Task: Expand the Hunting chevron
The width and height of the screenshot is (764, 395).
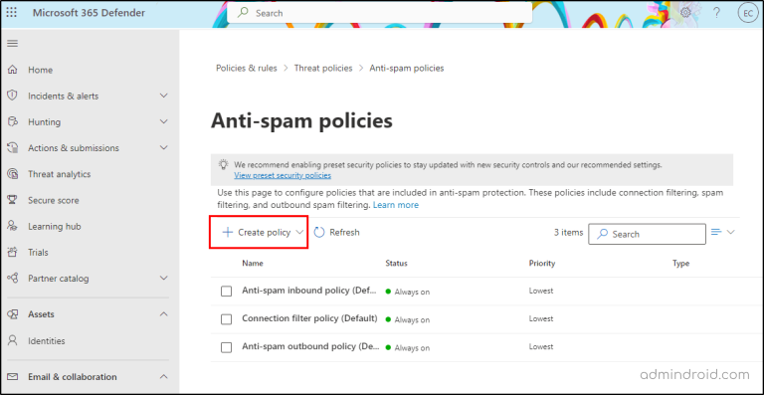Action: click(164, 121)
